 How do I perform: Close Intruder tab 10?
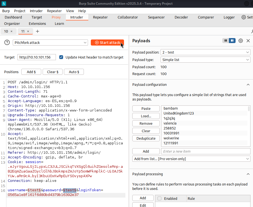pos(11,31)
